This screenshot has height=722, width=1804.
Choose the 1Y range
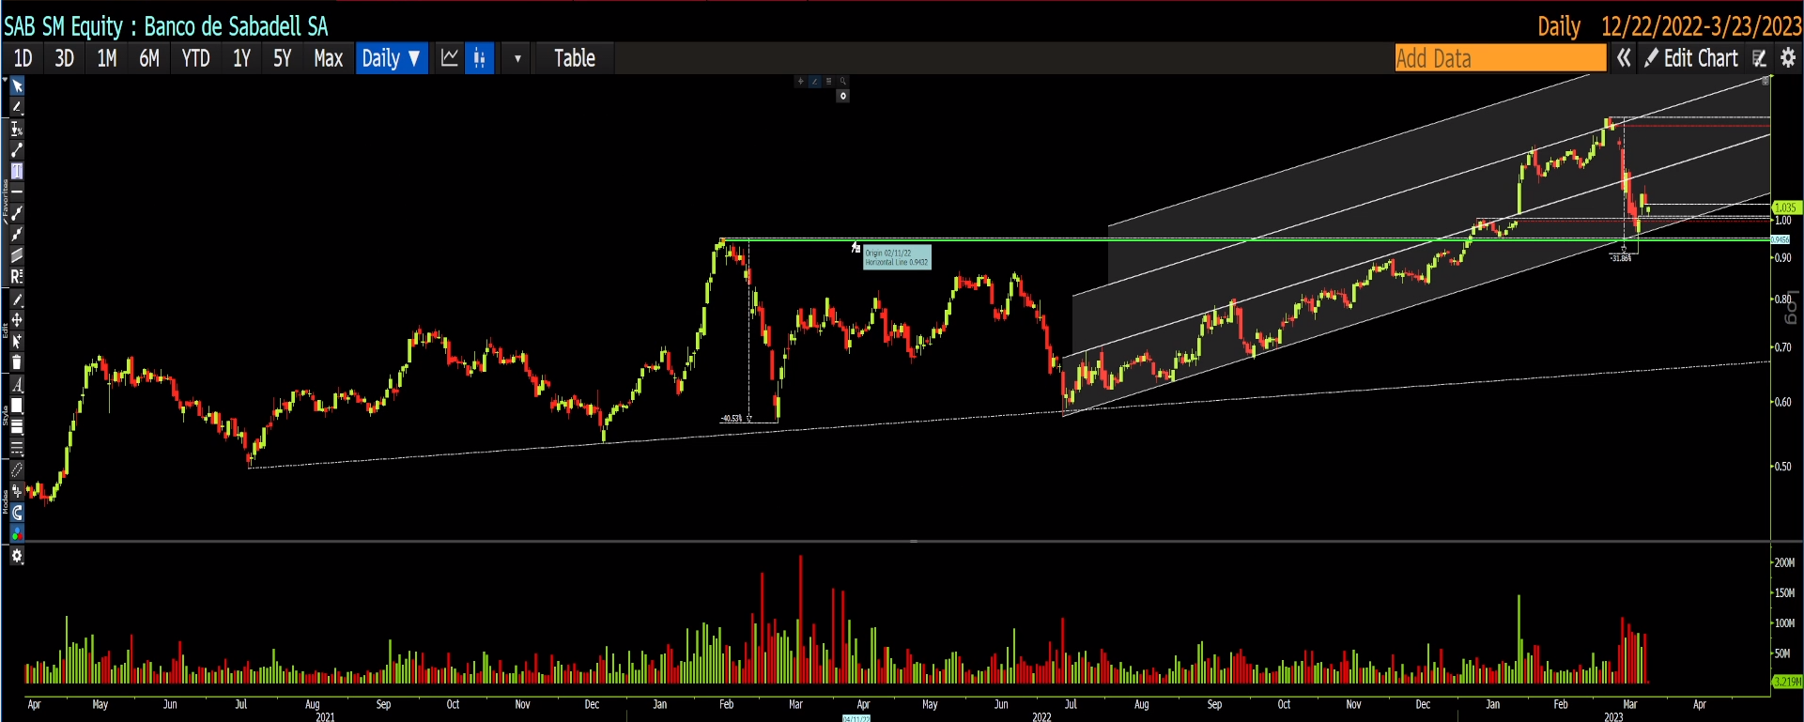pos(241,58)
